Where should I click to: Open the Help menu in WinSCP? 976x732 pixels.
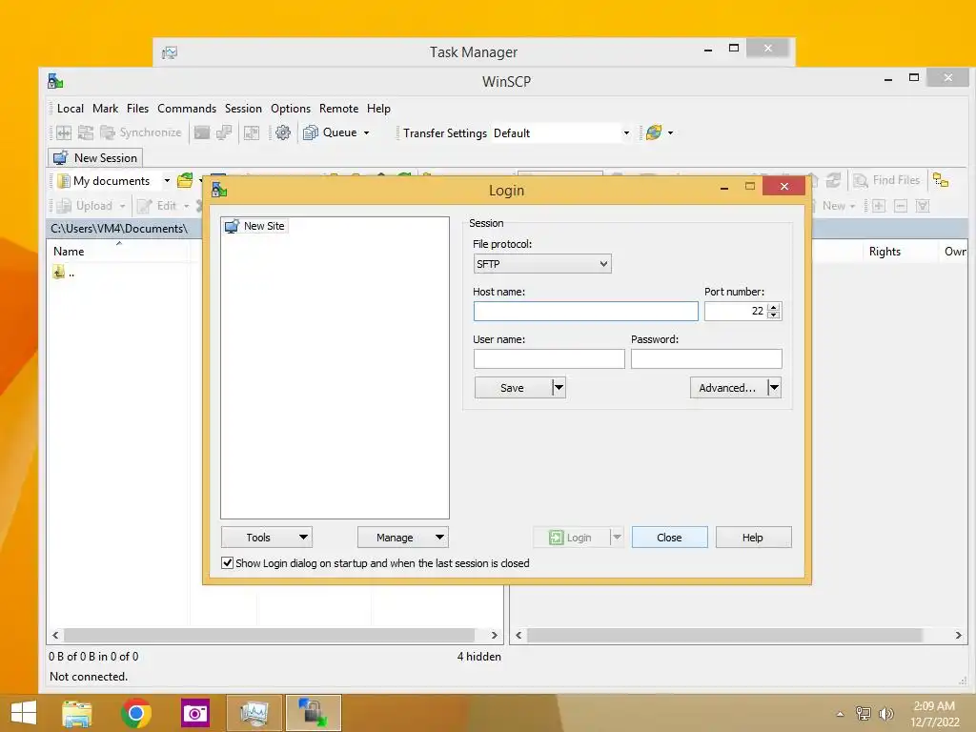(378, 109)
